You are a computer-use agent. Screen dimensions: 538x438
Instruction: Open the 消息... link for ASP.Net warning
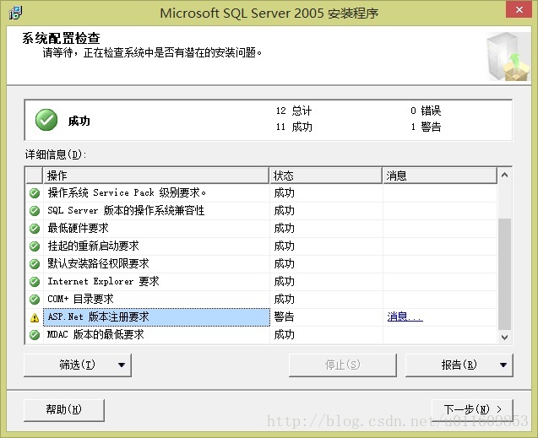click(405, 316)
